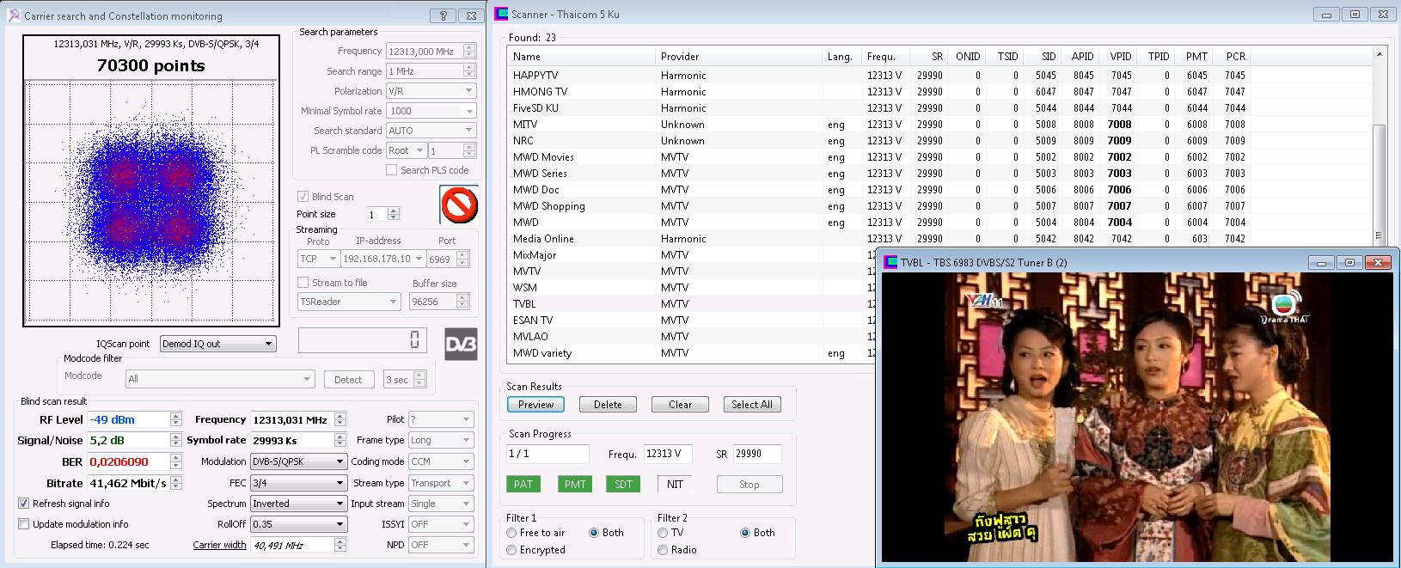Viewport: 1401px width, 568px height.
Task: Select the TV radio button in Filter 2
Action: [x=663, y=533]
